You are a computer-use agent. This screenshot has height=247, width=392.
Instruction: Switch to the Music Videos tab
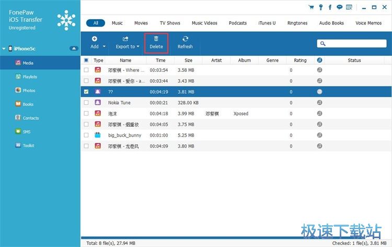(204, 23)
